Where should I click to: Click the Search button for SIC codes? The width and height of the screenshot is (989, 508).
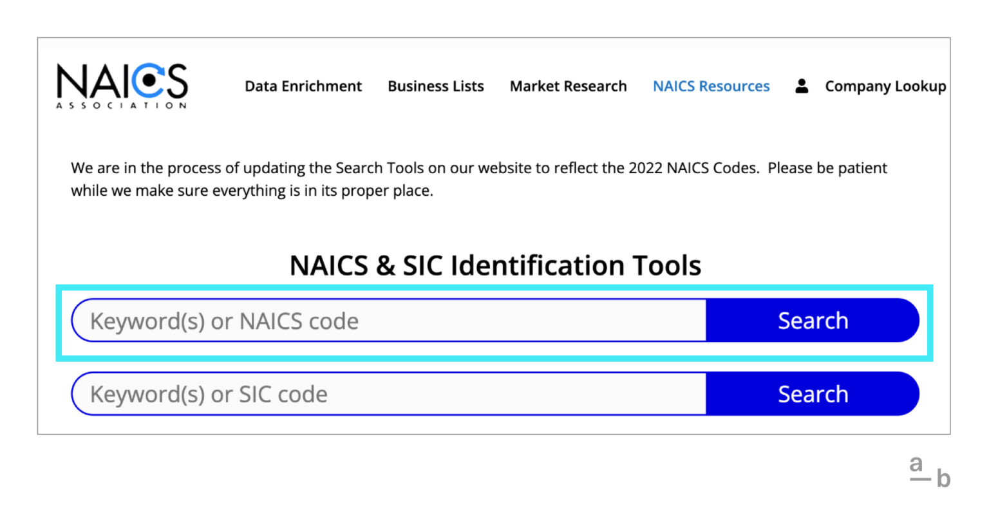tap(813, 393)
